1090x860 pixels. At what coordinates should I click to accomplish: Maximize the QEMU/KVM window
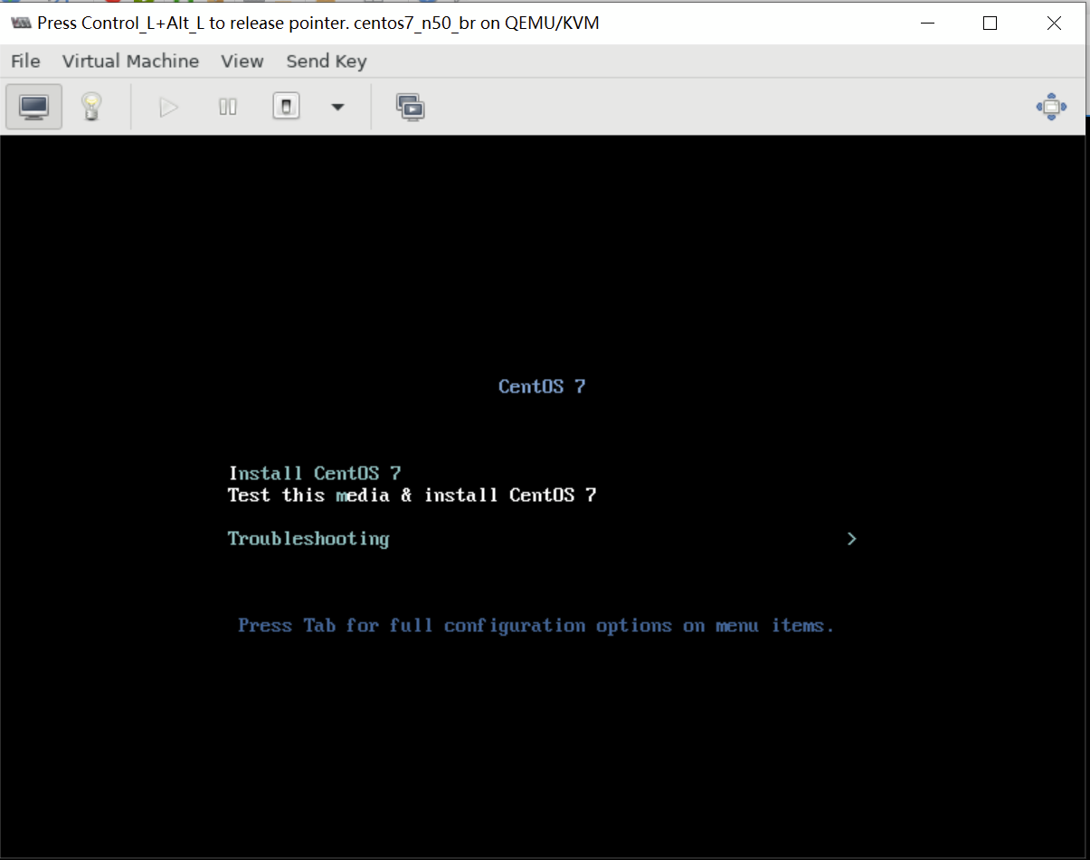coord(990,24)
